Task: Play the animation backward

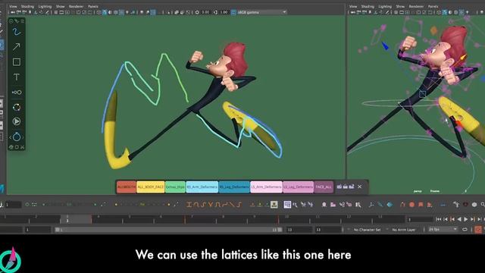Action: tap(459, 219)
